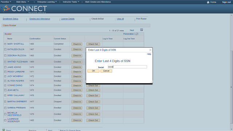The image size is (233, 131).
Task: Check In JAMIE ADKINS
Action: (x=77, y=67)
